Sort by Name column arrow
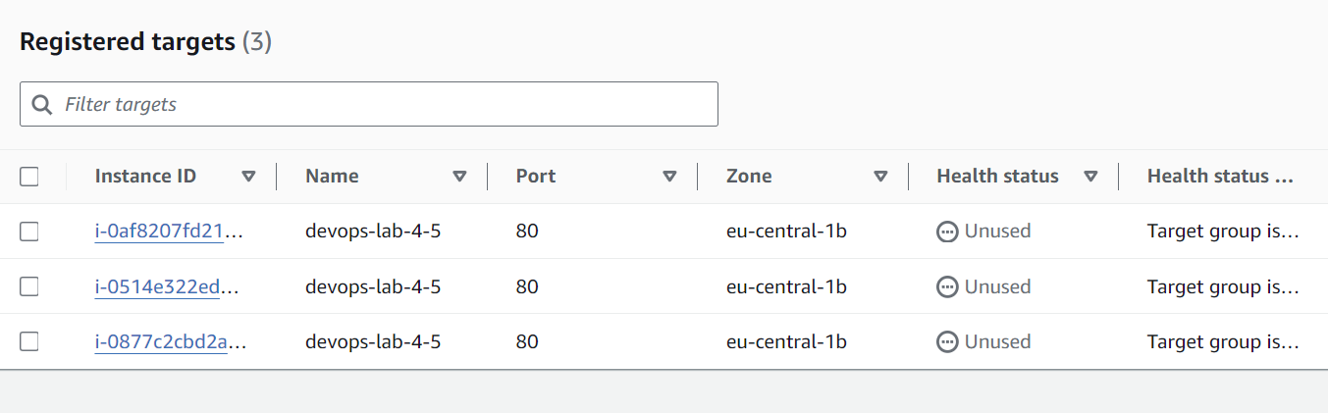This screenshot has height=413, width=1328. coord(459,177)
